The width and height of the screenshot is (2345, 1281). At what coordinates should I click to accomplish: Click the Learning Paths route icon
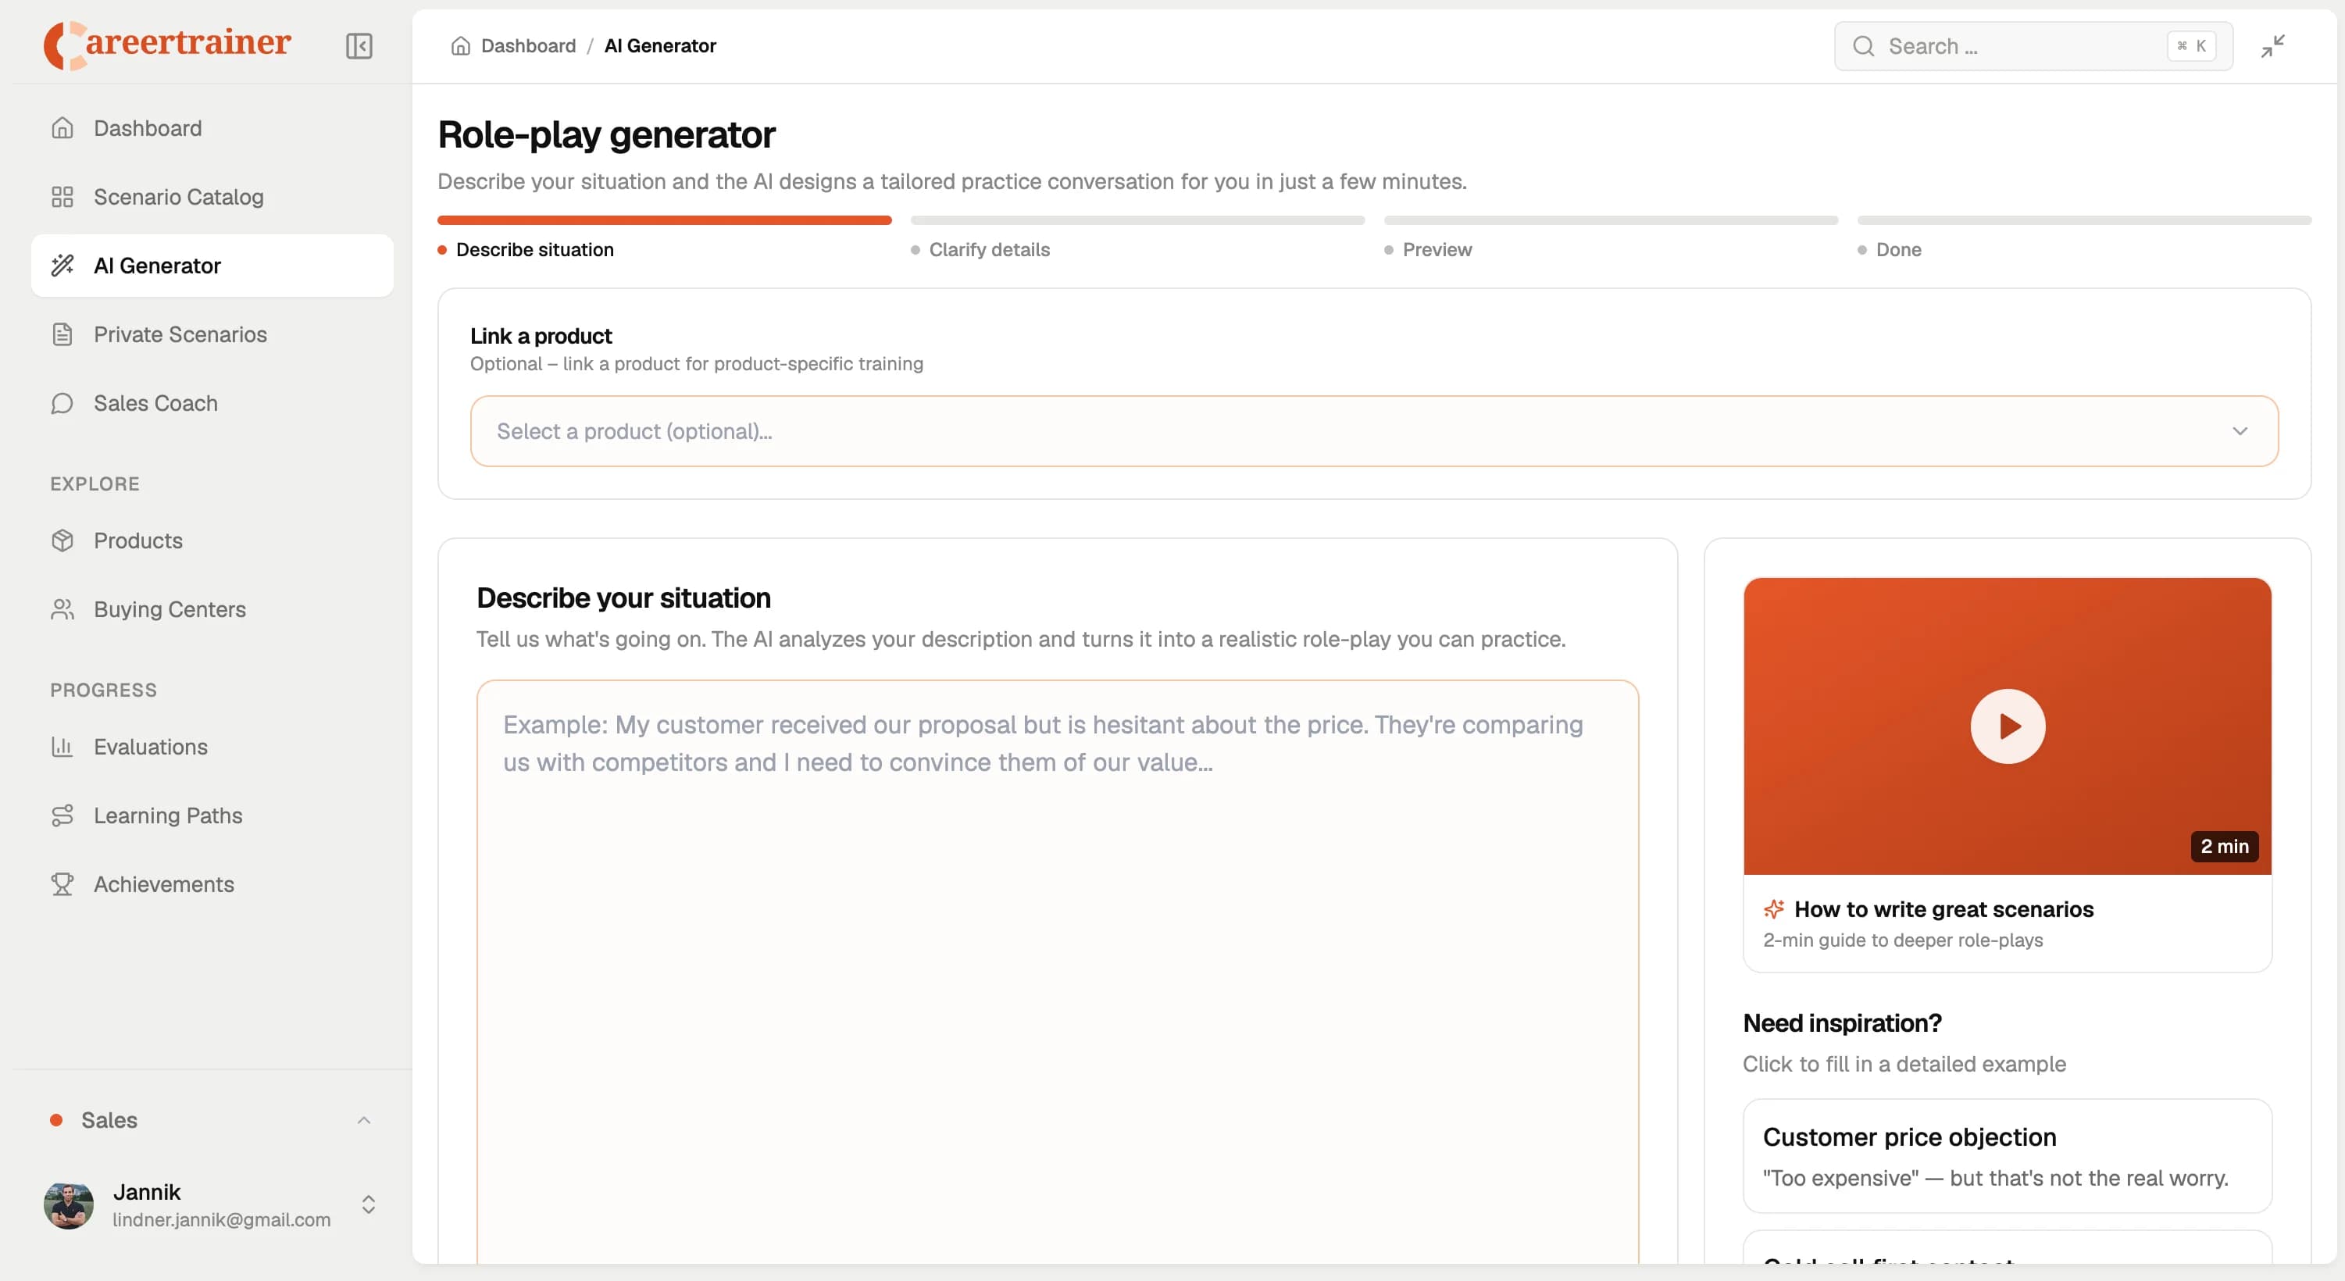[x=62, y=815]
